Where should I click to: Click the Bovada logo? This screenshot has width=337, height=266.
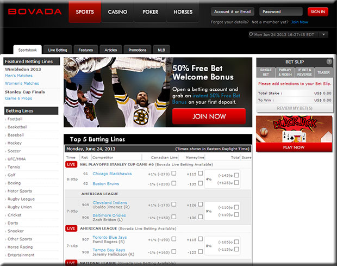tap(35, 11)
